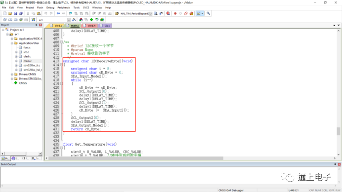Open Options for Target magic wand icon
This screenshot has height=192, width=342.
(x=74, y=20)
